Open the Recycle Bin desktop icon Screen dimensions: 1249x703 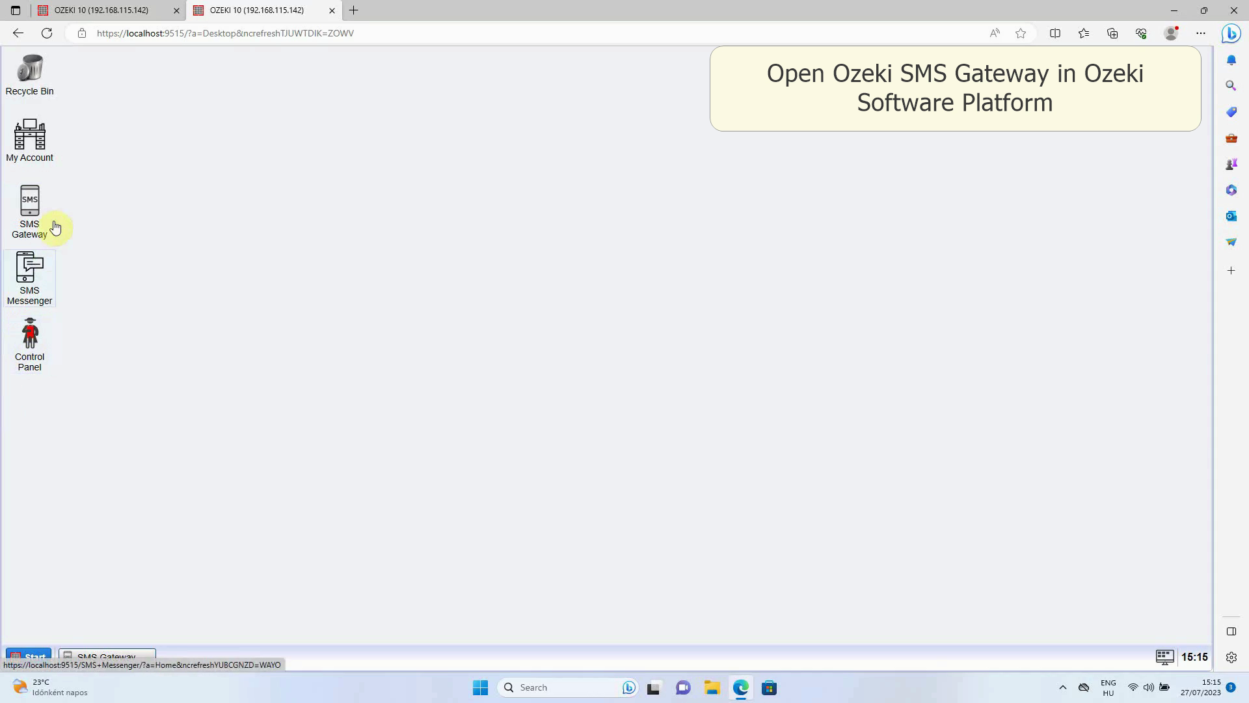(x=29, y=76)
